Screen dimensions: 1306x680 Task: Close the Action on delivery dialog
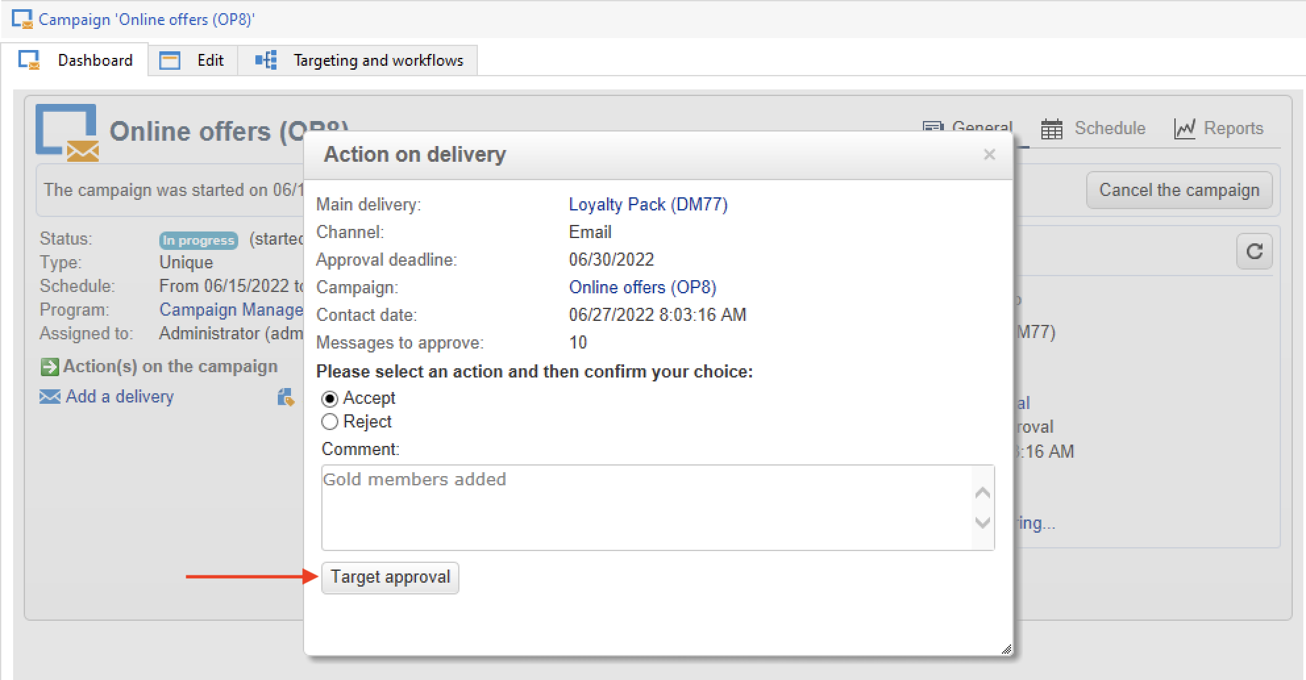pos(989,155)
